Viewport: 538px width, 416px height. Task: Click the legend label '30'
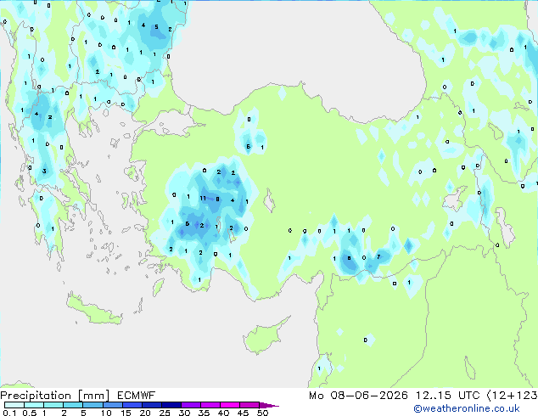[184, 413]
